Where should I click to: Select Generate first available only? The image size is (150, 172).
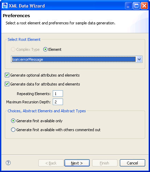(13, 121)
